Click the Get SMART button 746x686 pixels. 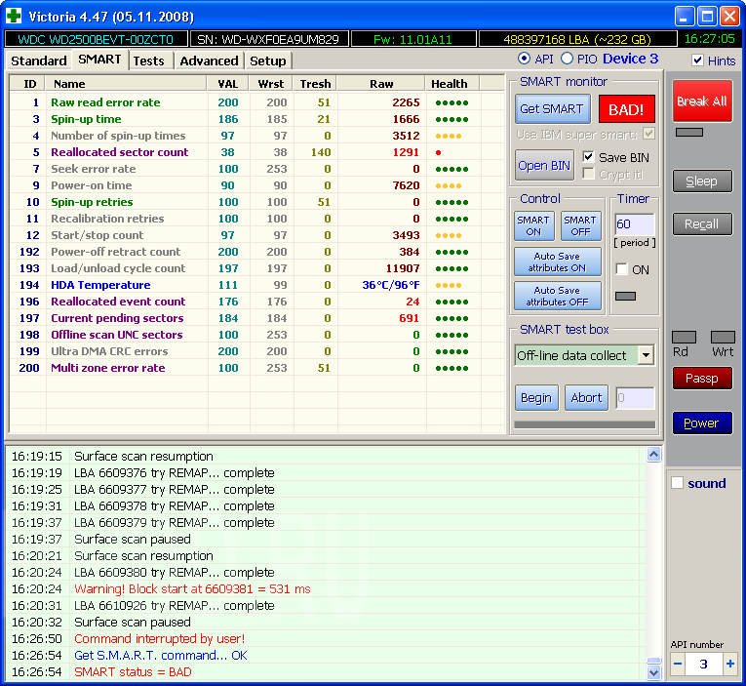coord(552,109)
